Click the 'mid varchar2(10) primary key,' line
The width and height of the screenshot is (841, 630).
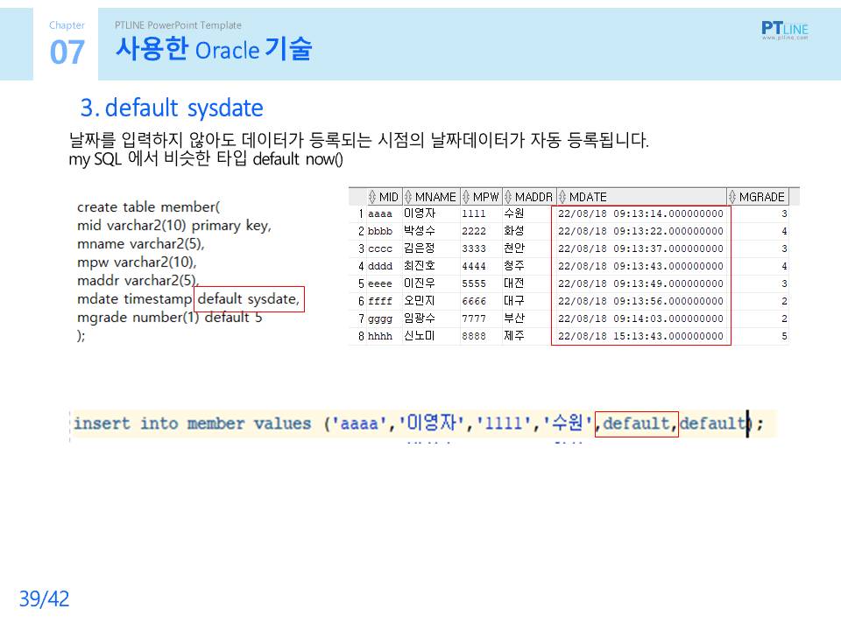(174, 226)
